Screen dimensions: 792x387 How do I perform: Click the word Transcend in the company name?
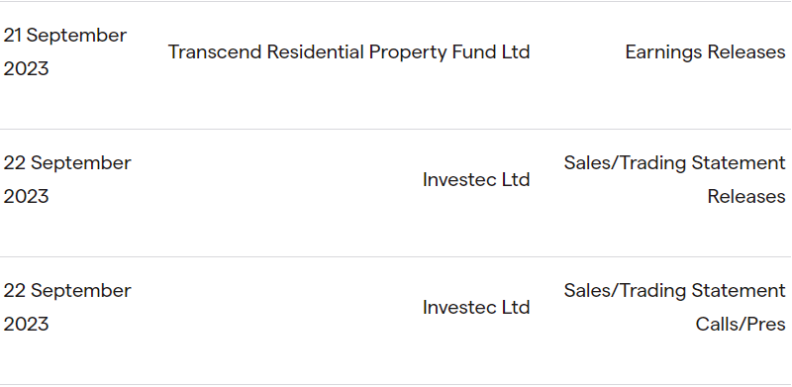point(215,52)
